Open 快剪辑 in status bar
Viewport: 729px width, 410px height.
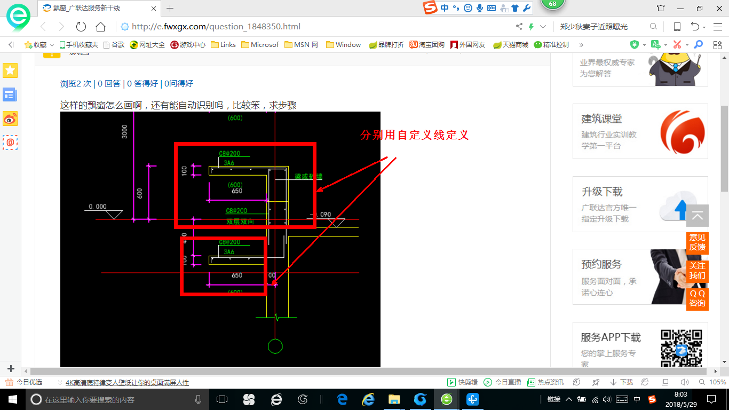pyautogui.click(x=462, y=382)
